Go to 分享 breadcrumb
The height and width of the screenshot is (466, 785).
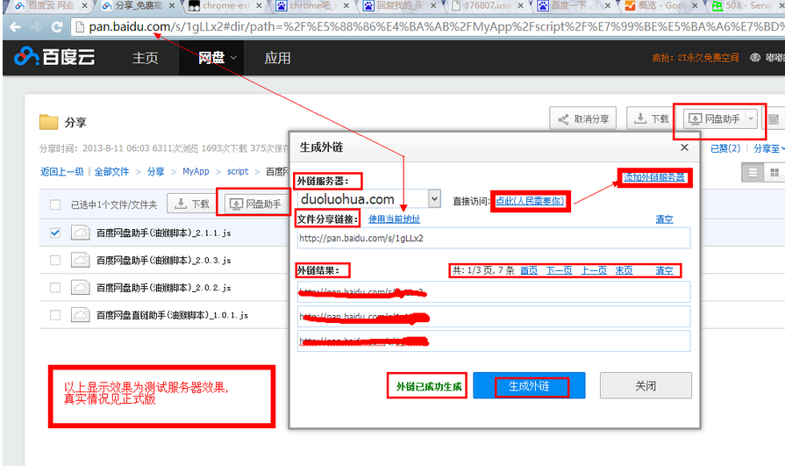[x=156, y=171]
